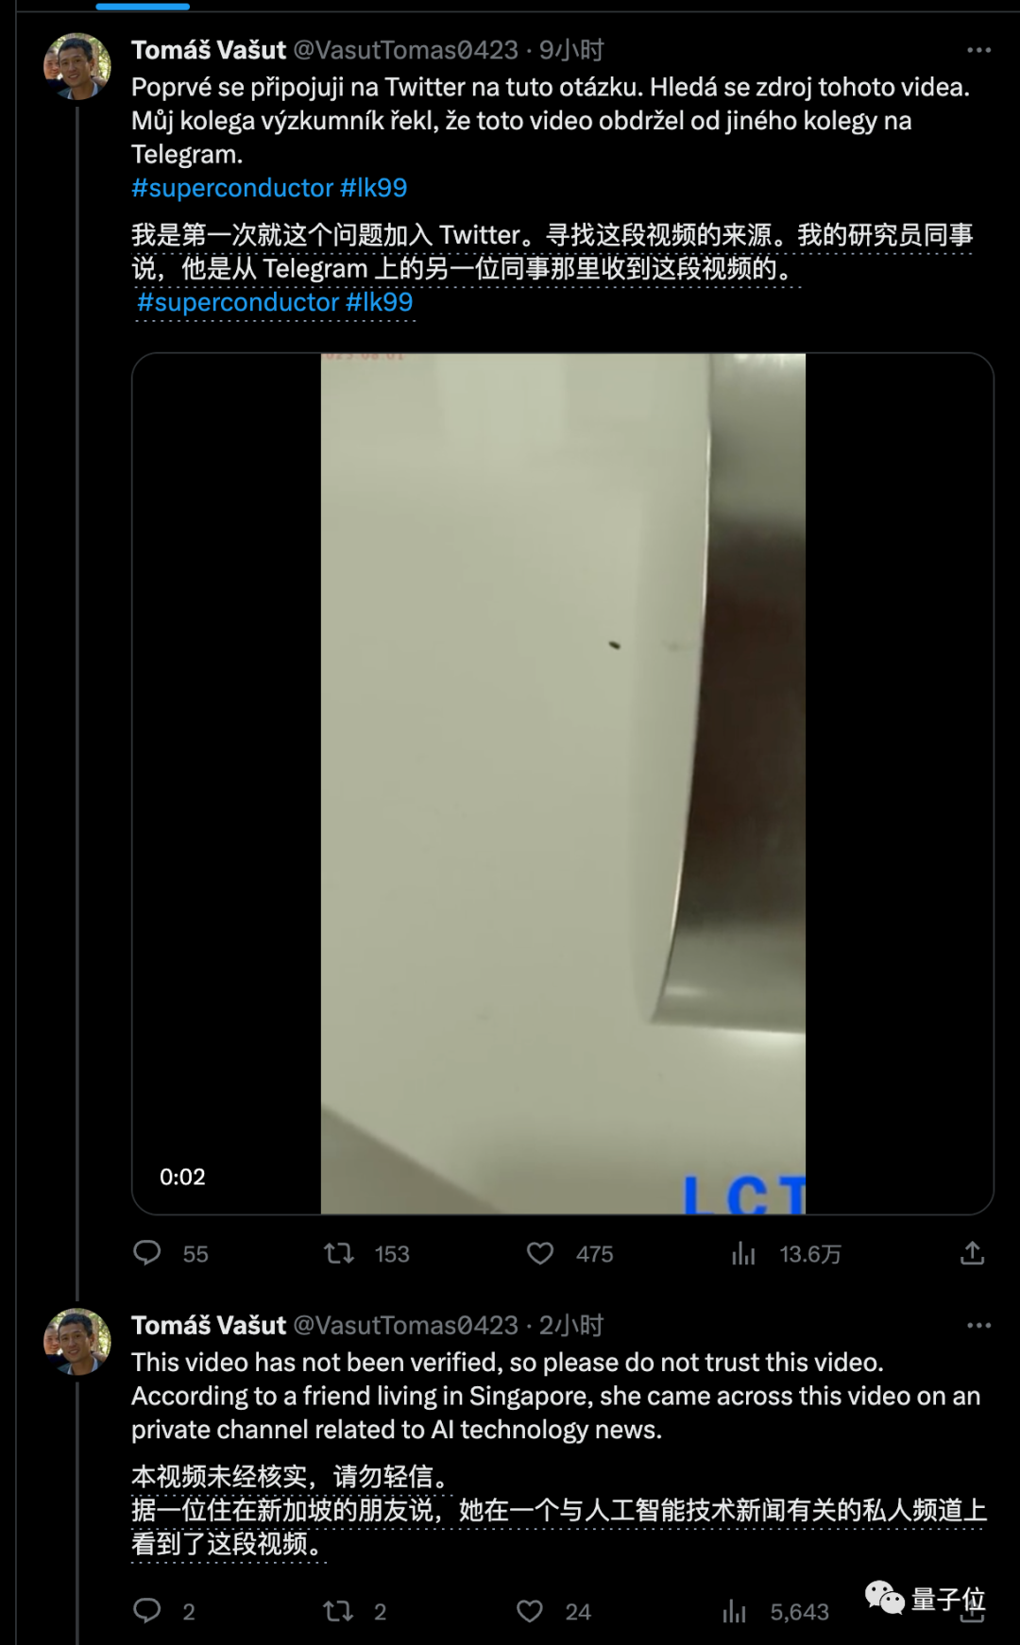Open the translated #superconductor hashtag
Screen dimensions: 1020x1645
238,302
